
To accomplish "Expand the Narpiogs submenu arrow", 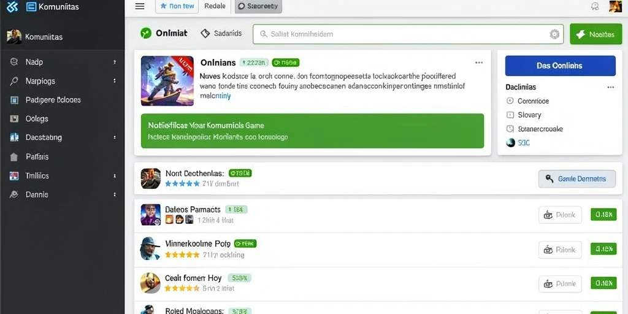I will [115, 81].
